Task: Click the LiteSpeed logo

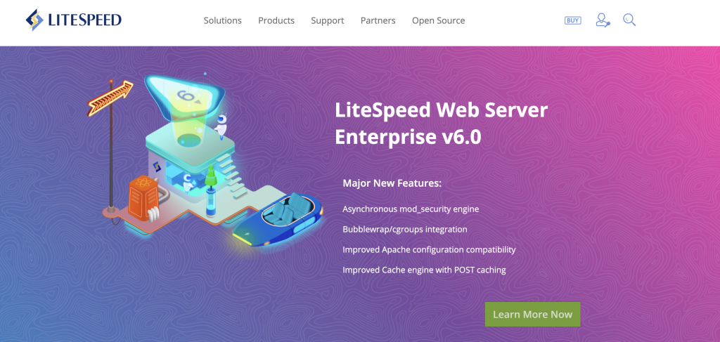Action: (73, 20)
